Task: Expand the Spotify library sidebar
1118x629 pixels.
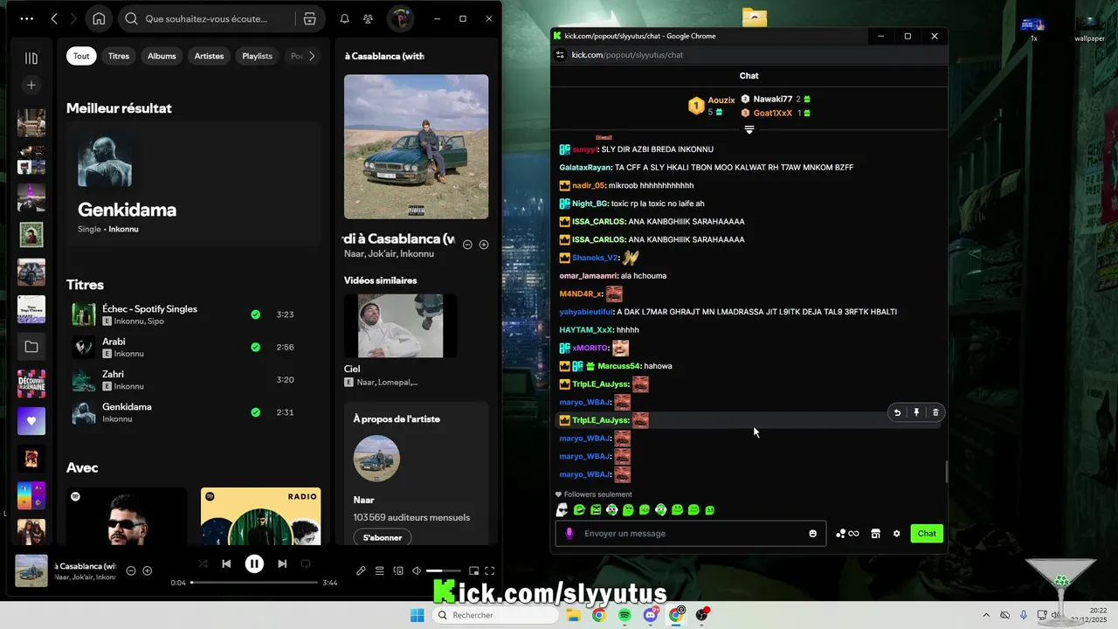Action: point(31,58)
